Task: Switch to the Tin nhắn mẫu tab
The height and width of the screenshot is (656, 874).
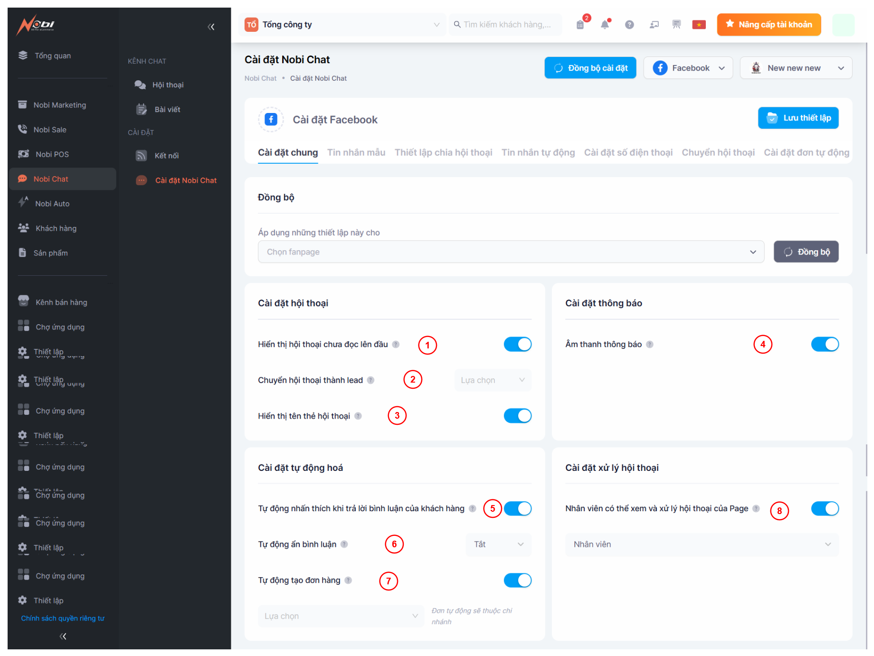Action: coord(356,153)
